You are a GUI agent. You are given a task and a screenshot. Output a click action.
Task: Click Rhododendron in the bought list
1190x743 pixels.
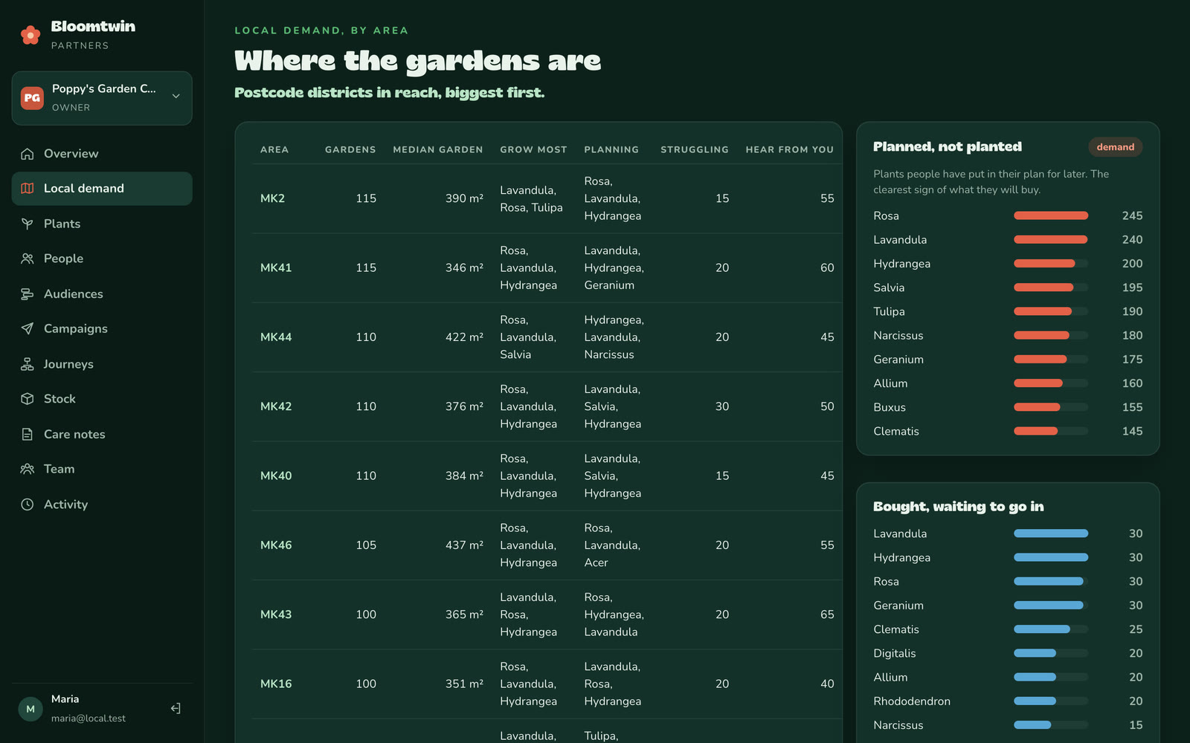click(x=912, y=701)
